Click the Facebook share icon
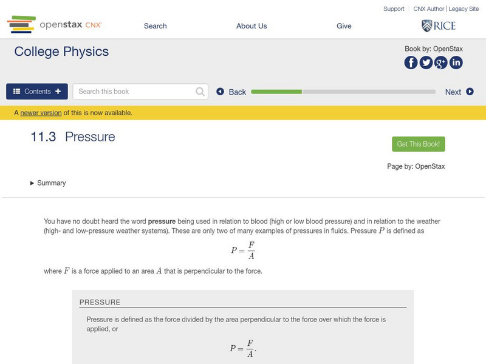The width and height of the screenshot is (486, 364). point(411,62)
